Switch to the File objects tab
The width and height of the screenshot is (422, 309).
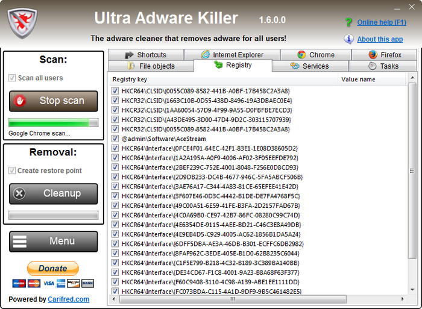[x=151, y=66]
